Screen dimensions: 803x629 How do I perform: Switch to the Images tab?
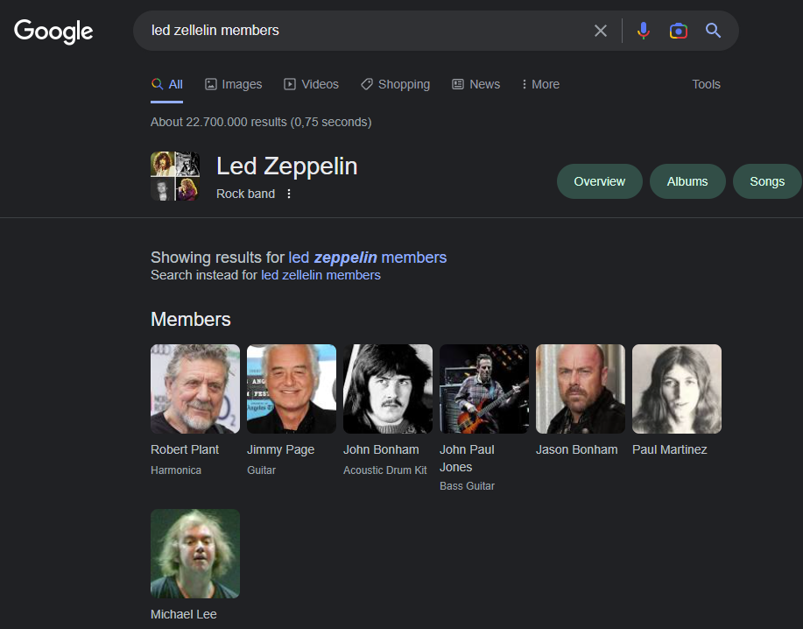pyautogui.click(x=233, y=84)
